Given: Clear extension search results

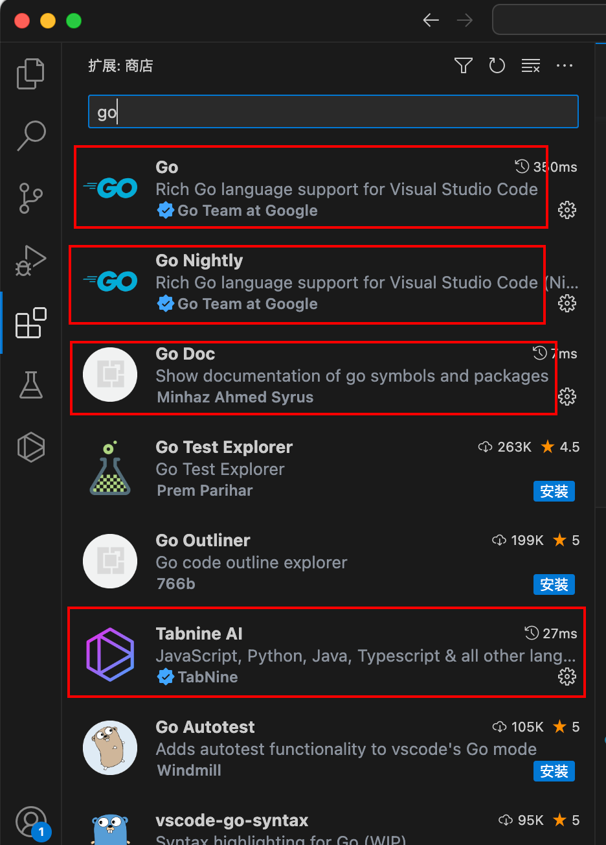Looking at the screenshot, I should coord(530,65).
